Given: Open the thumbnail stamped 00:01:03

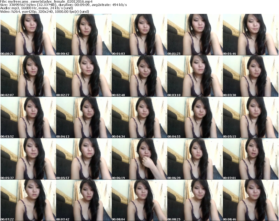Looking at the screenshot, I should (x=139, y=35).
